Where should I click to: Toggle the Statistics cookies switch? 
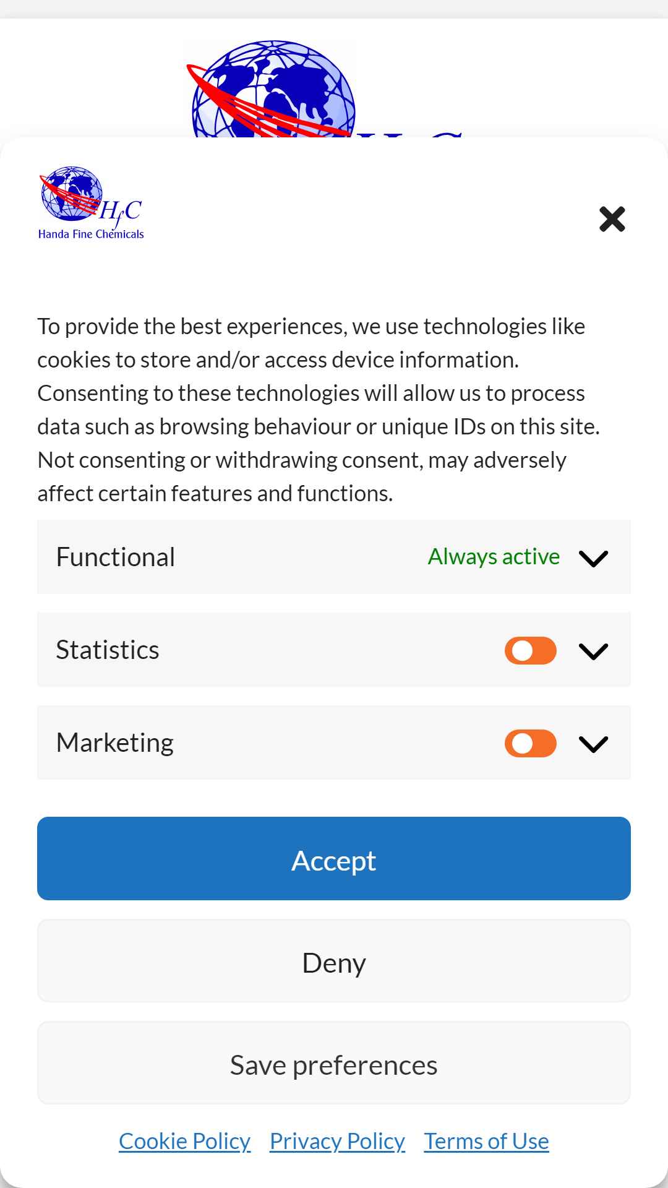pyautogui.click(x=531, y=650)
